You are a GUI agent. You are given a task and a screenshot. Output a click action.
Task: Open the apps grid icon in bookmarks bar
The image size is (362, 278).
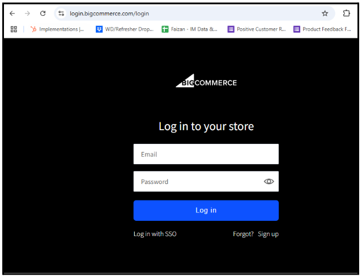coord(14,29)
